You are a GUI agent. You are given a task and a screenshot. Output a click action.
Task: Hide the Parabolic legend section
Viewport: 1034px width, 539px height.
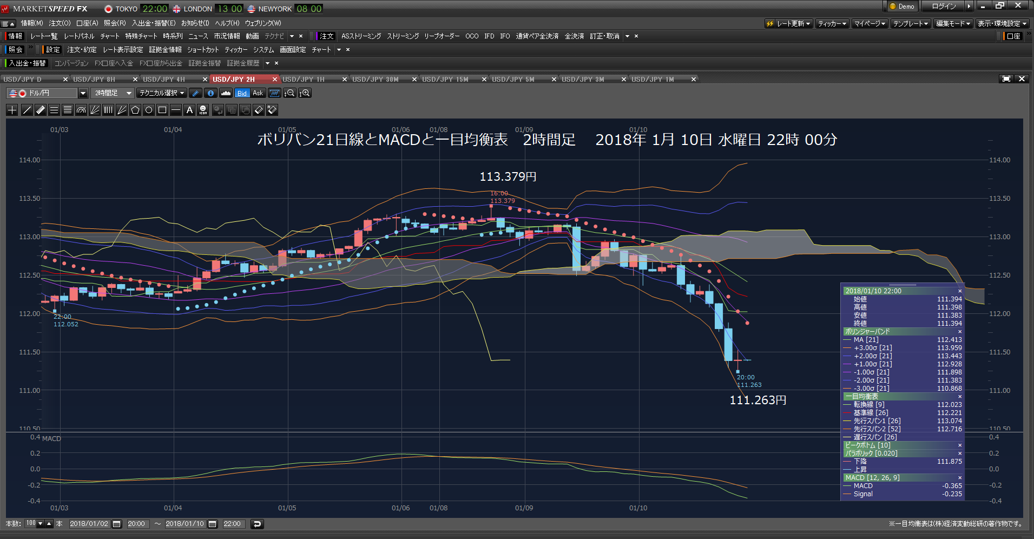[x=960, y=453]
